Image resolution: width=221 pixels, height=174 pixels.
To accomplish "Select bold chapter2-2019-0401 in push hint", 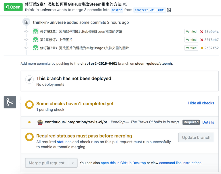I will click(x=99, y=64).
